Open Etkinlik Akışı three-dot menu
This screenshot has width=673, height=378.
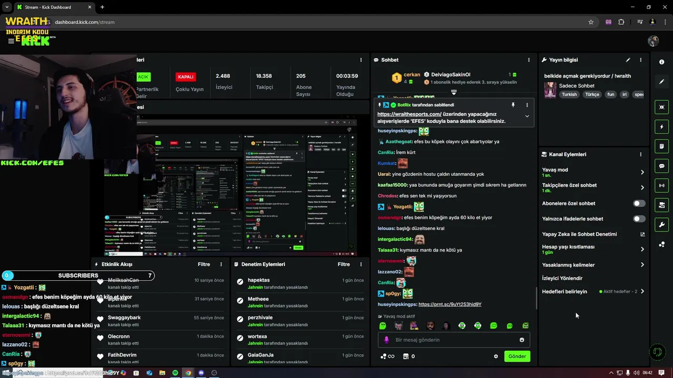point(221,265)
